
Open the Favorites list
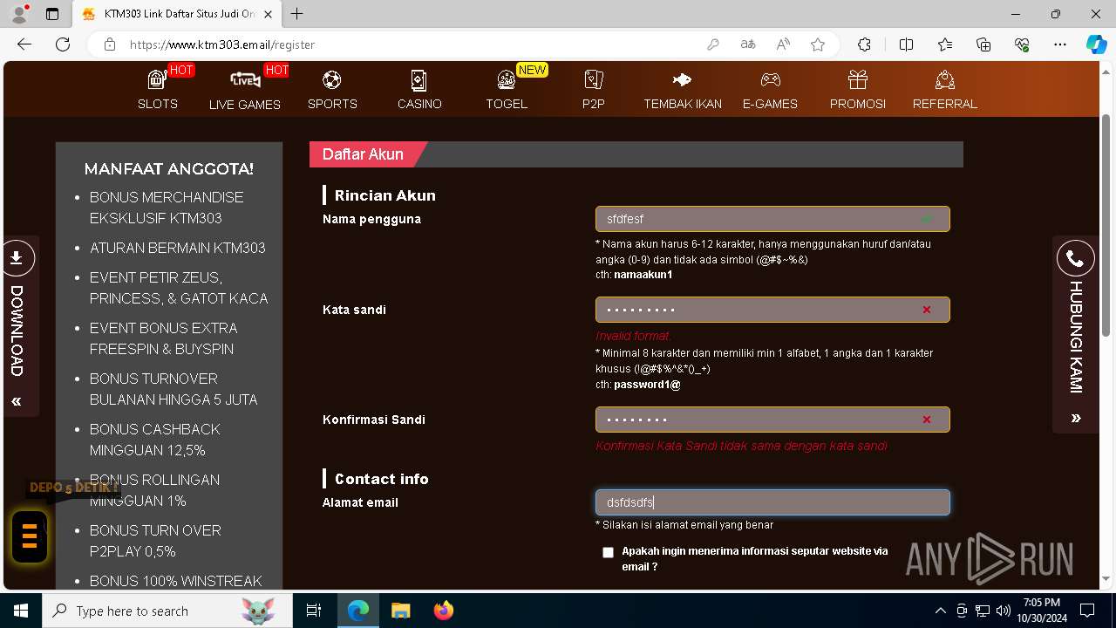coord(945,44)
